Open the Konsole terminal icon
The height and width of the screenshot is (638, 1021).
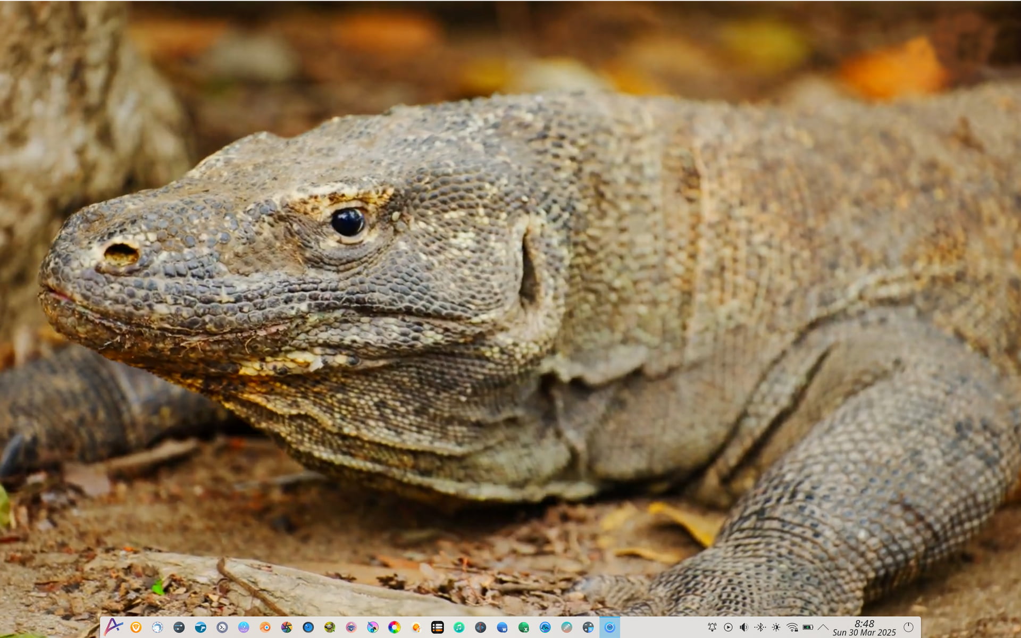[222, 627]
